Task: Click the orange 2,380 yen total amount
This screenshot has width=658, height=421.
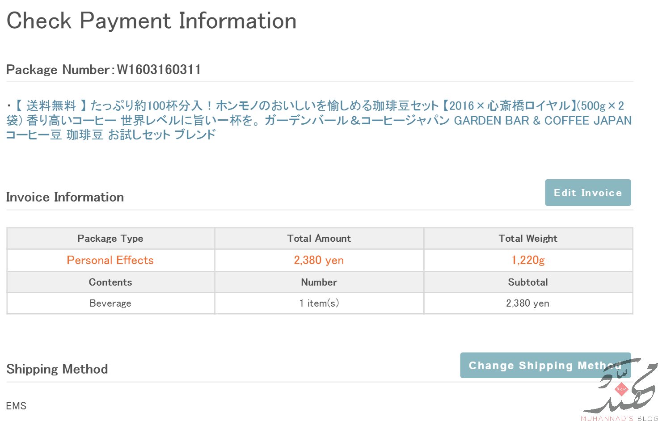Action: pyautogui.click(x=319, y=260)
